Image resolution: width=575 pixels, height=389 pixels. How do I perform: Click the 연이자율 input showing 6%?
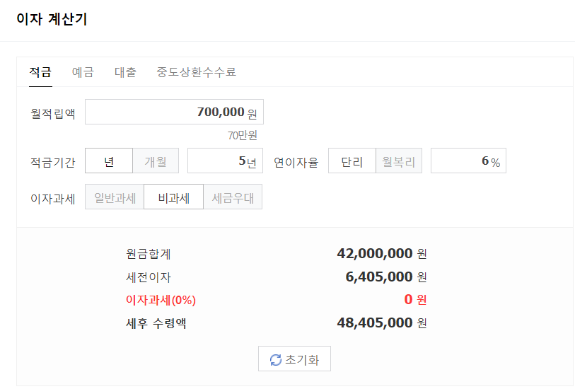(x=468, y=161)
